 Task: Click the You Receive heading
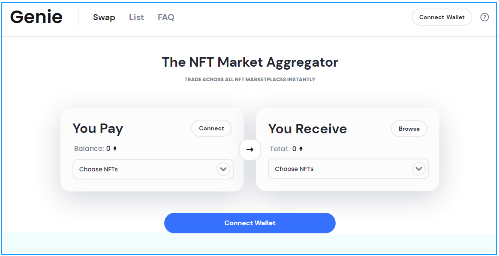pos(308,129)
